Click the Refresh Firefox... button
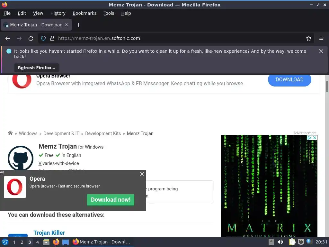The image size is (329, 247). pyautogui.click(x=37, y=68)
